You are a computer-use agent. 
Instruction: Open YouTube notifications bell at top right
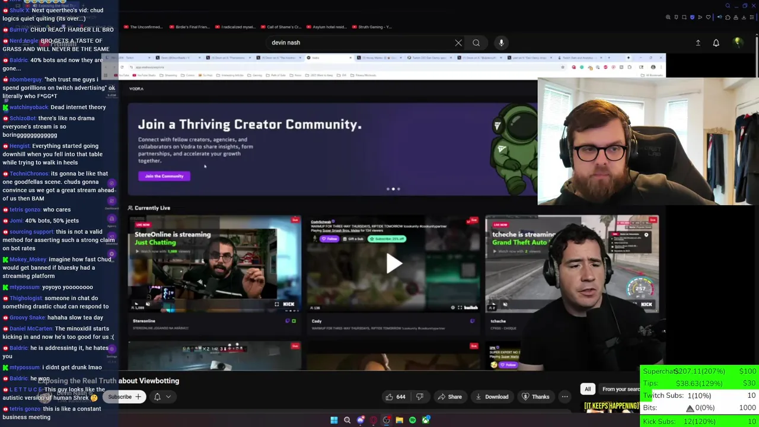(x=716, y=43)
